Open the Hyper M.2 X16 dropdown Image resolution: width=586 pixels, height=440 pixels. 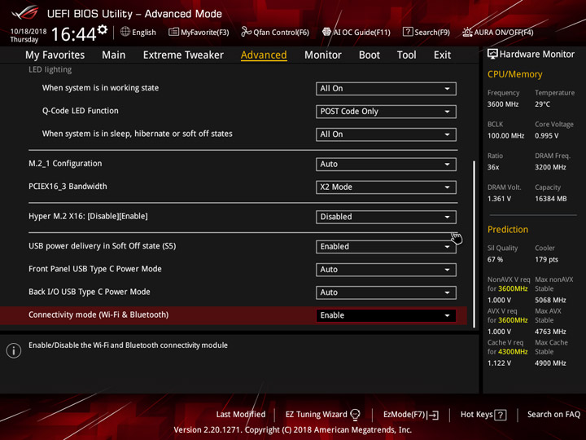click(386, 217)
